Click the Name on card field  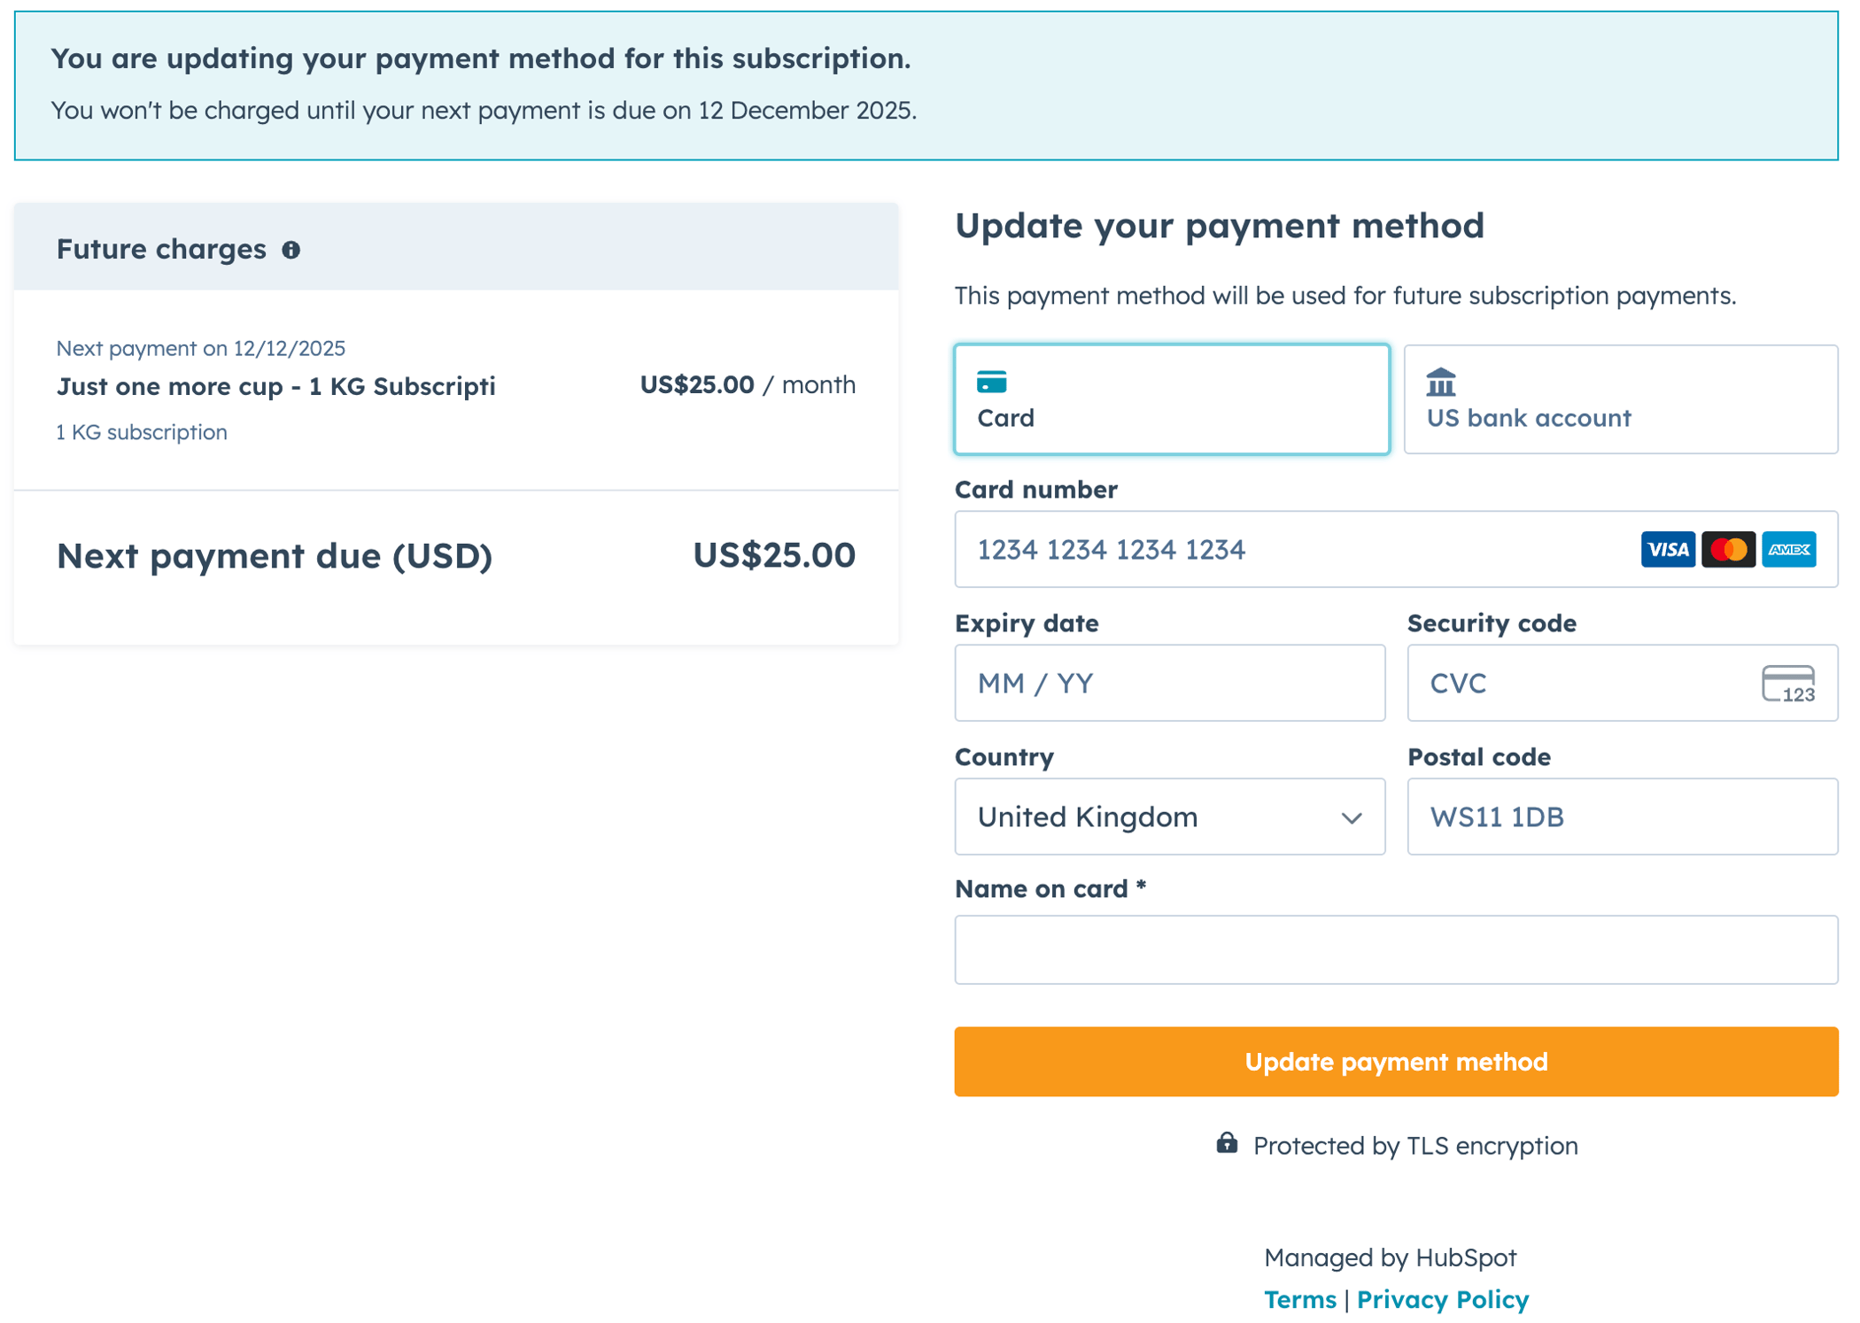(x=1396, y=949)
